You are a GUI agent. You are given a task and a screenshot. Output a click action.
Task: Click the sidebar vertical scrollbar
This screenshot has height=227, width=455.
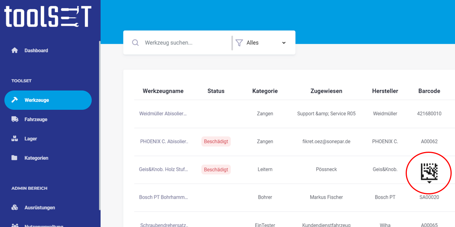[x=99, y=126]
